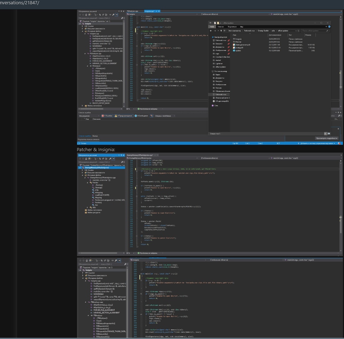Toggle the 0 Ошибок error filter
The image size is (344, 339).
pyautogui.click(x=107, y=116)
